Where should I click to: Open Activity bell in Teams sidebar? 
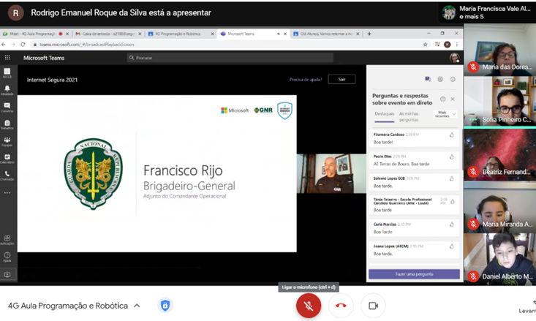click(x=7, y=90)
